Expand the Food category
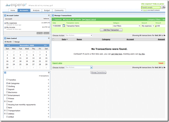 (5, 102)
